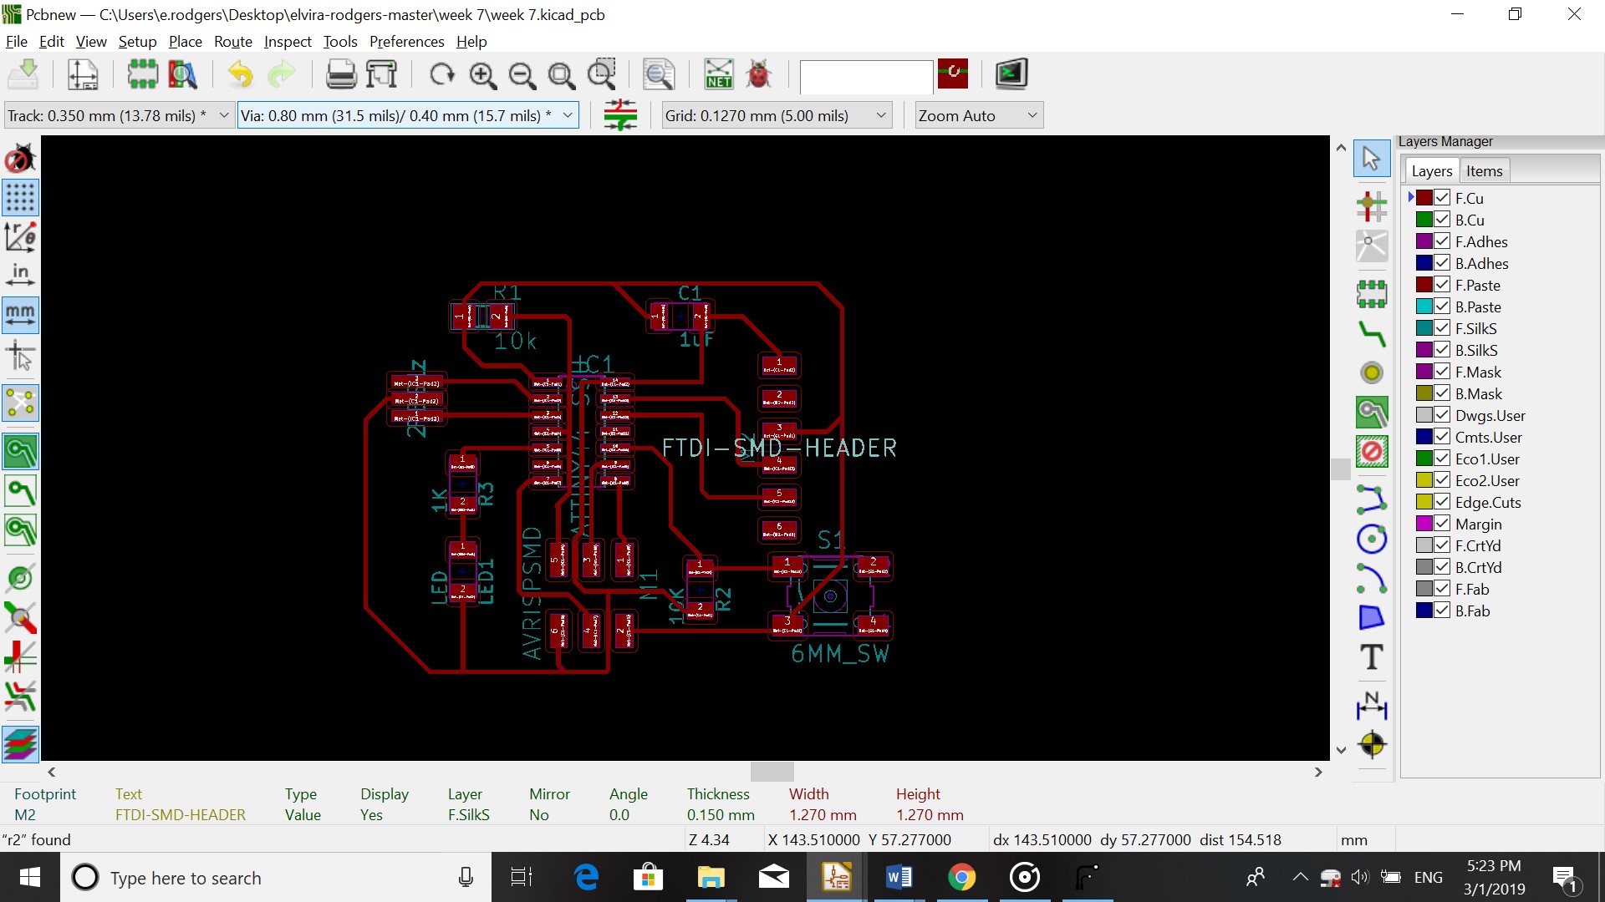
Task: Switch to the Items tab
Action: point(1484,171)
